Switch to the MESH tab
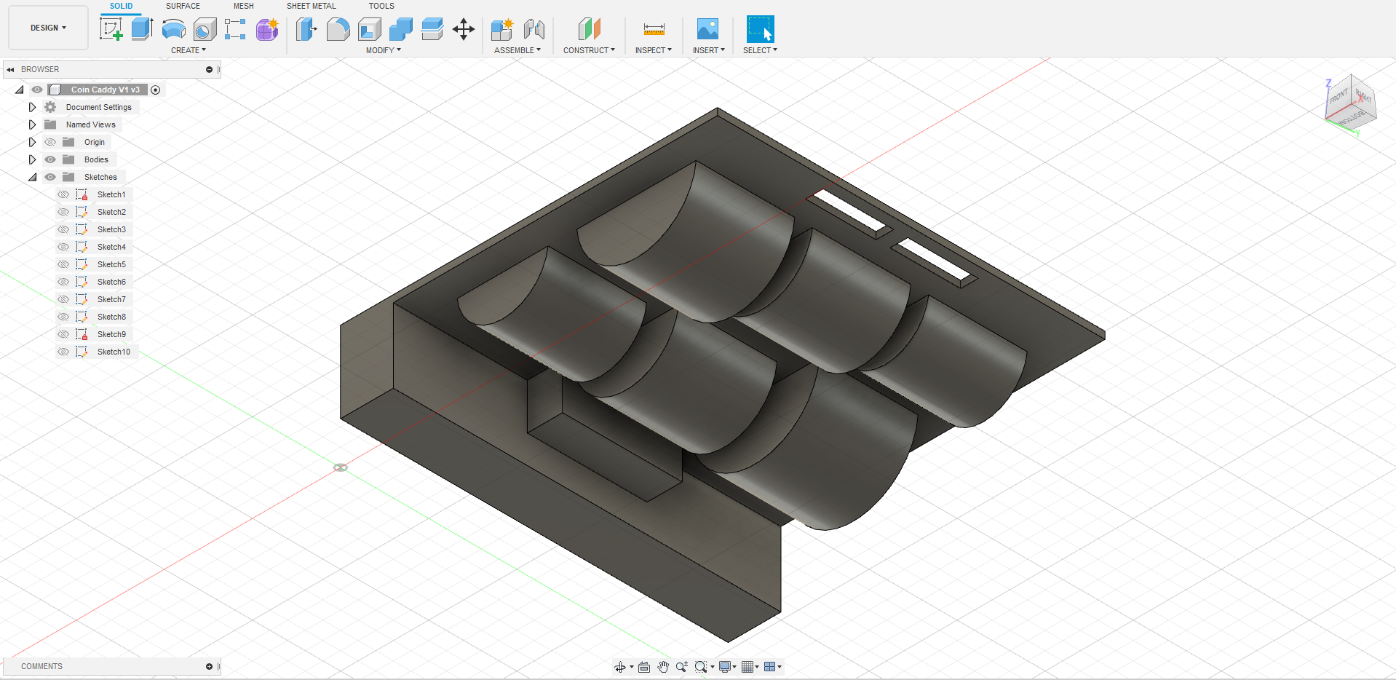The height and width of the screenshot is (680, 1396). pyautogui.click(x=244, y=6)
